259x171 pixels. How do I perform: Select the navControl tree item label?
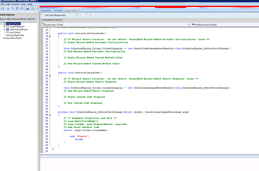pyautogui.click(x=15, y=33)
